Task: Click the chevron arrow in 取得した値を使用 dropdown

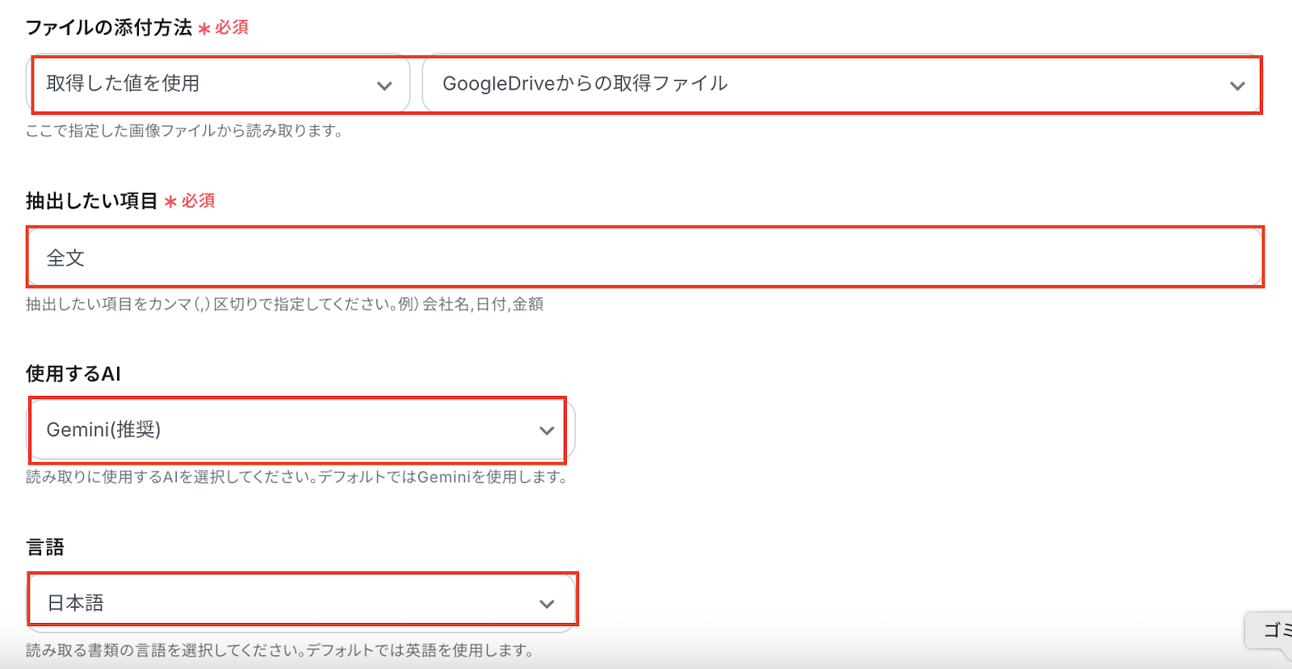Action: click(x=384, y=86)
